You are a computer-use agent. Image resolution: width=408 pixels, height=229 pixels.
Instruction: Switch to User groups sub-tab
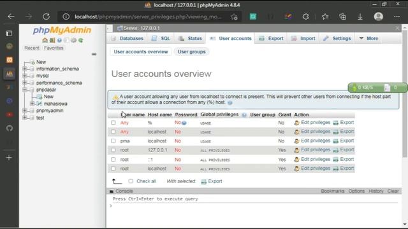coord(191,52)
